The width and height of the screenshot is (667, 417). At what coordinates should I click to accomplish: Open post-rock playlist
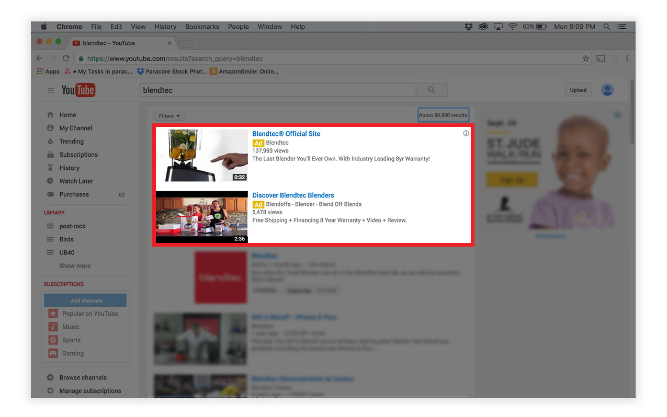tap(72, 226)
